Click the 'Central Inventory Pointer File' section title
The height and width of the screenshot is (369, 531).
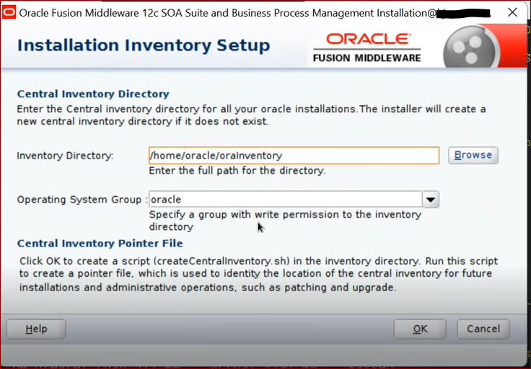pyautogui.click(x=100, y=243)
